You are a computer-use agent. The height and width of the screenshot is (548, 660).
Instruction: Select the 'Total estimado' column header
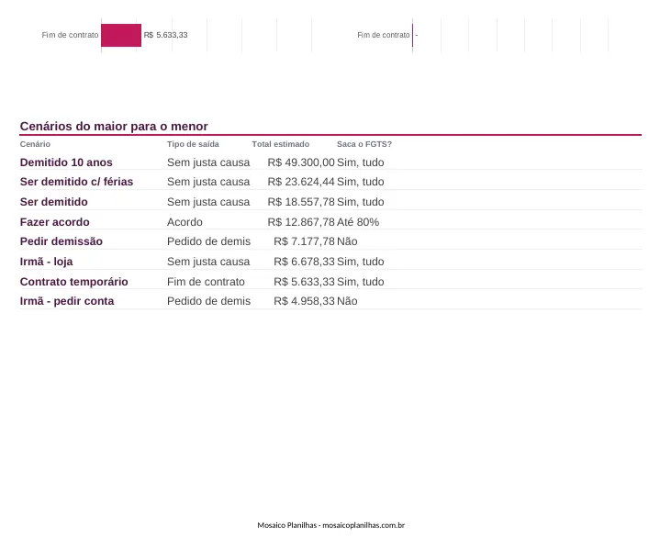(x=280, y=144)
